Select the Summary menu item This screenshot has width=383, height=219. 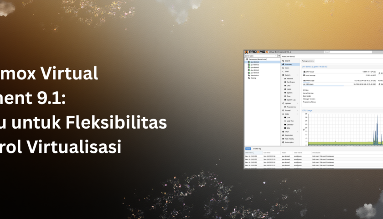(288, 64)
